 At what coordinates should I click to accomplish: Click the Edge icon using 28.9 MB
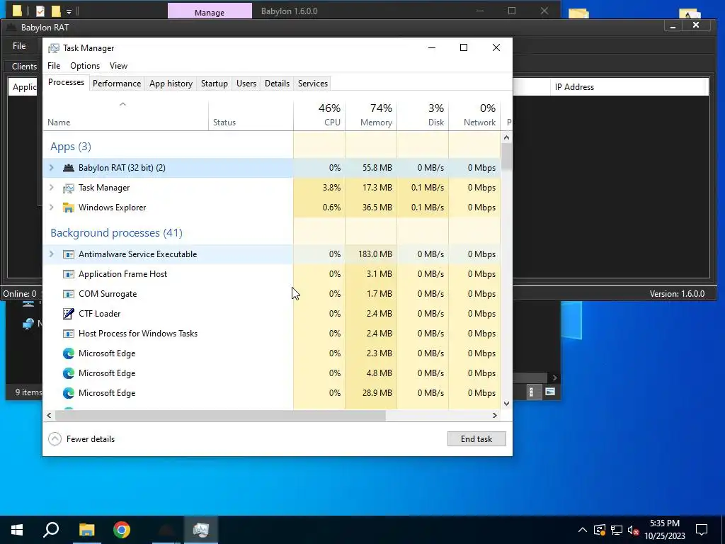(x=69, y=393)
